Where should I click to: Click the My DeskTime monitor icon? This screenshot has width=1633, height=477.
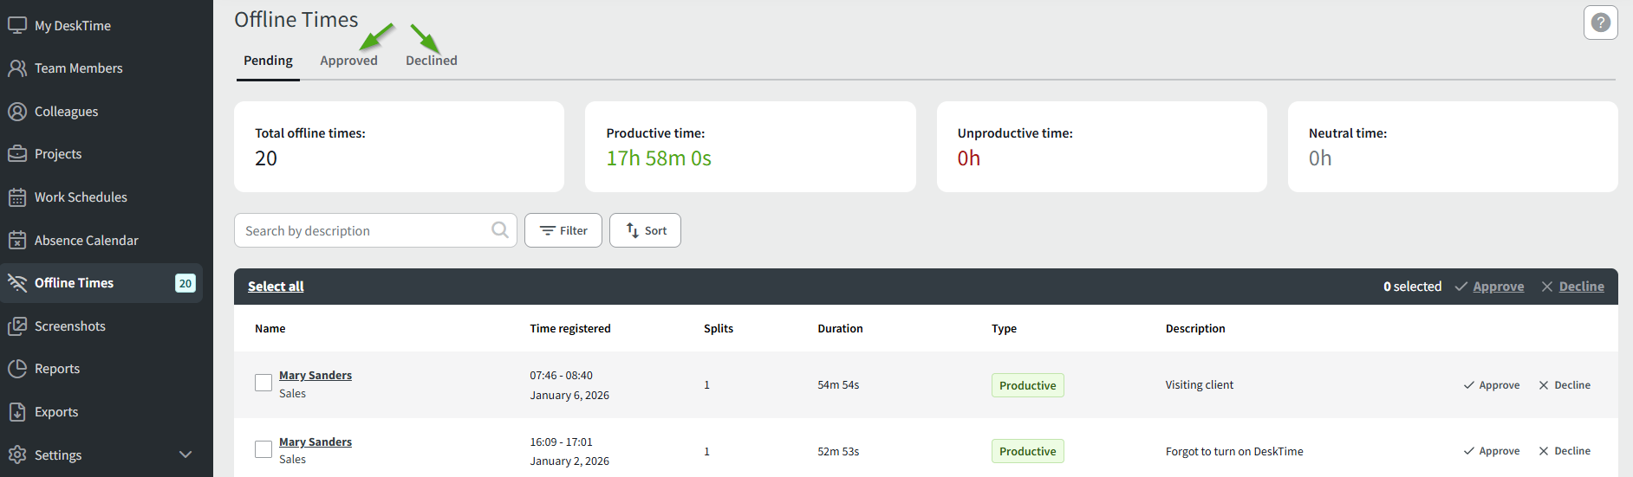coord(17,25)
